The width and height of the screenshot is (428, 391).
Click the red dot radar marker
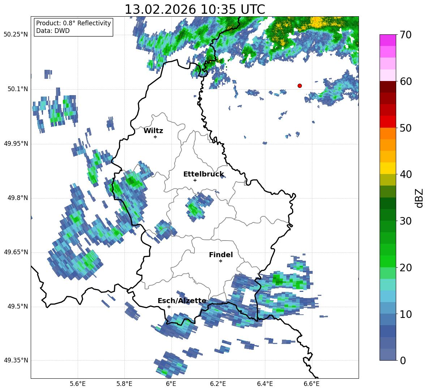300,86
